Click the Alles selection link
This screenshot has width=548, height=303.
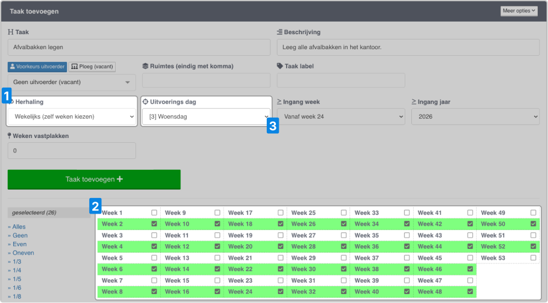click(x=19, y=227)
